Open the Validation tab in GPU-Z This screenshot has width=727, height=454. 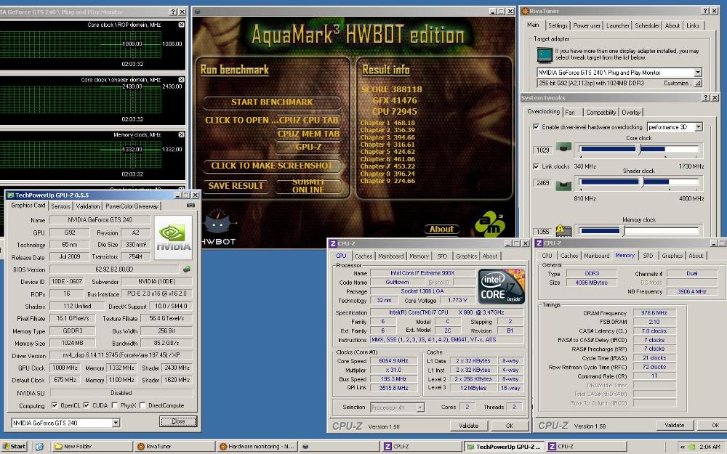click(88, 206)
